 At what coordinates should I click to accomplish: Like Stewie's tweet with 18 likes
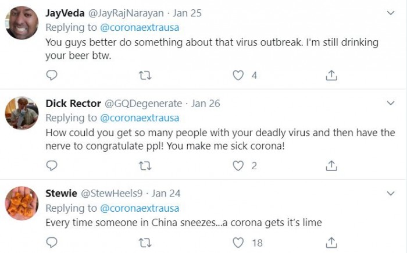pos(238,243)
